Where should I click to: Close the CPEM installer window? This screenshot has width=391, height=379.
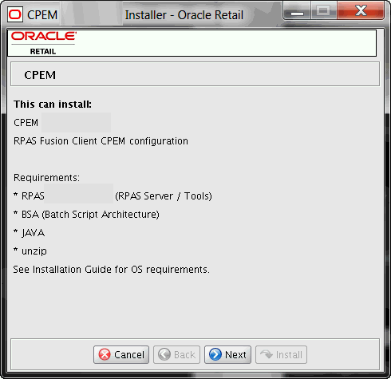click(x=361, y=11)
